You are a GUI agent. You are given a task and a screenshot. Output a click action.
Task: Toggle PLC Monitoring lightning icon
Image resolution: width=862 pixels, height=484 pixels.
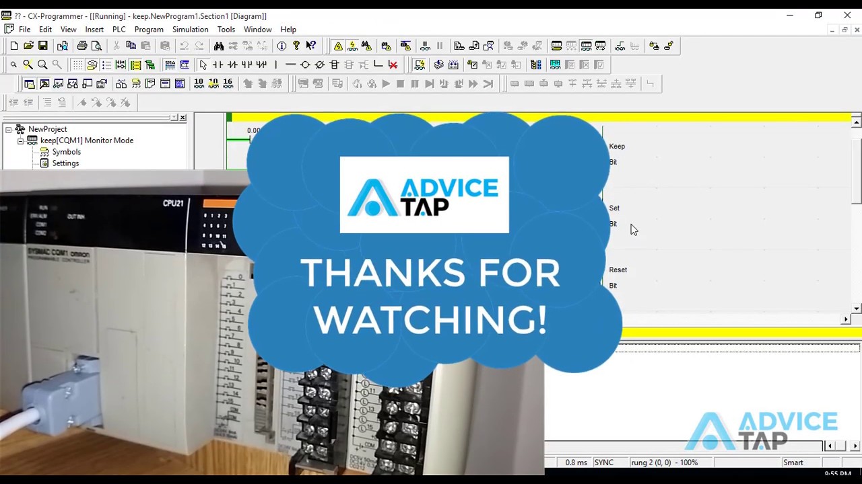coord(352,46)
